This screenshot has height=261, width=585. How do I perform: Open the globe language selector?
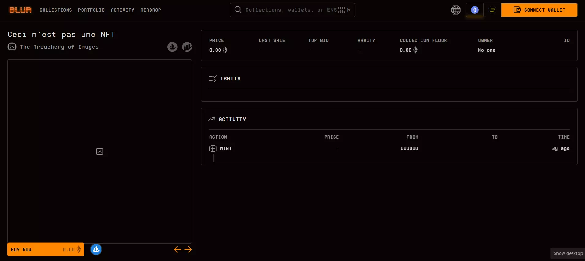click(456, 10)
